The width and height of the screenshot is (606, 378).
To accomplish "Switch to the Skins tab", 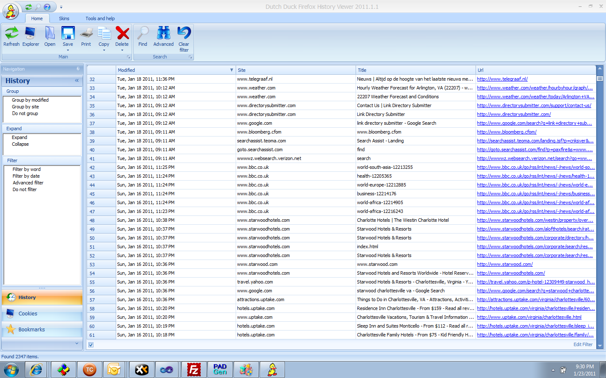I will coord(64,18).
